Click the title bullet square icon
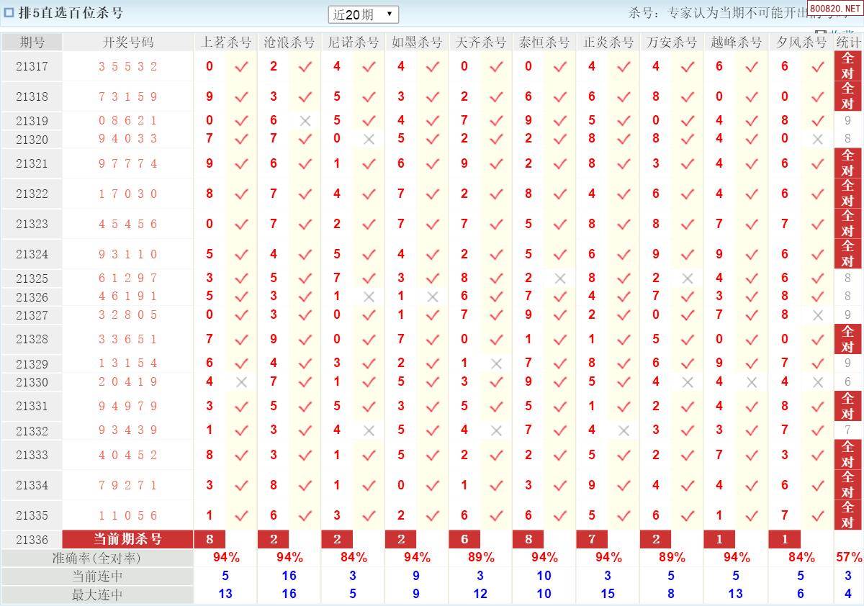 click(x=9, y=12)
